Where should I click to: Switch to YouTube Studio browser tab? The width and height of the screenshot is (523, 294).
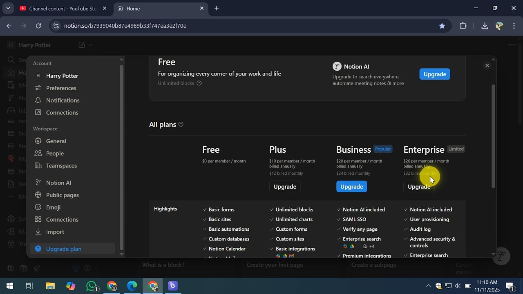pyautogui.click(x=63, y=9)
